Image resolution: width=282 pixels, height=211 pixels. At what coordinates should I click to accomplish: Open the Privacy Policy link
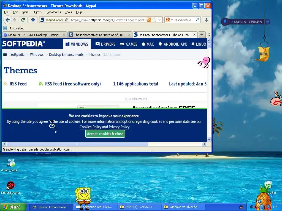pos(119,127)
